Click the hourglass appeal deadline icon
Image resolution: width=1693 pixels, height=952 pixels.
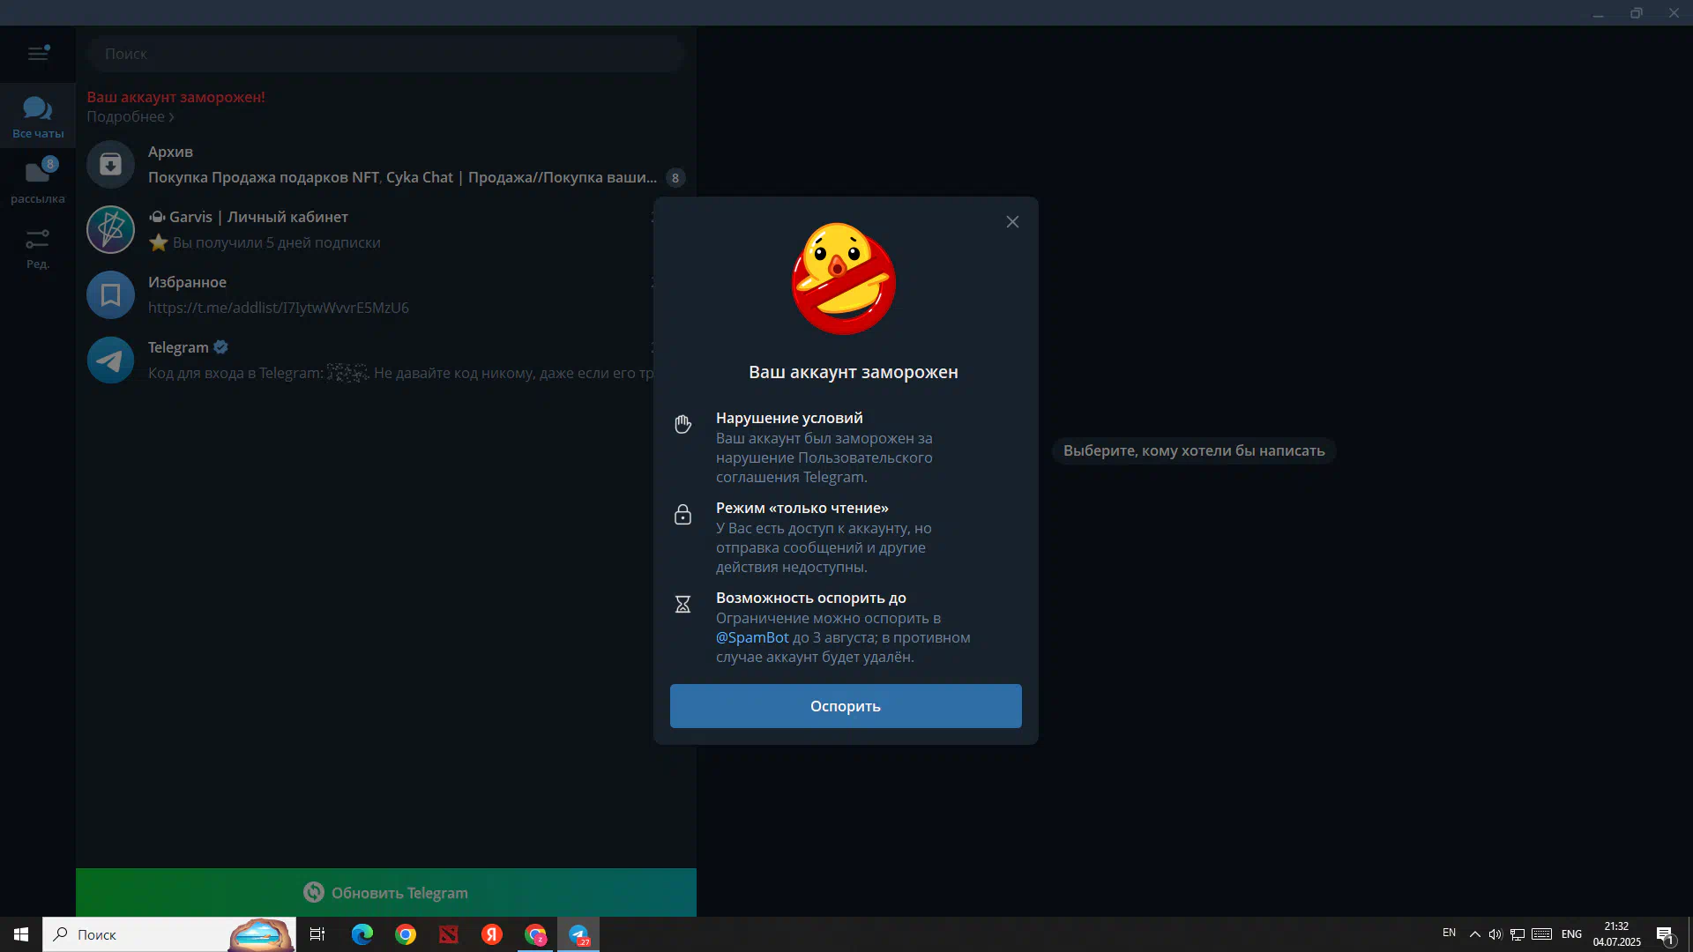(x=682, y=605)
